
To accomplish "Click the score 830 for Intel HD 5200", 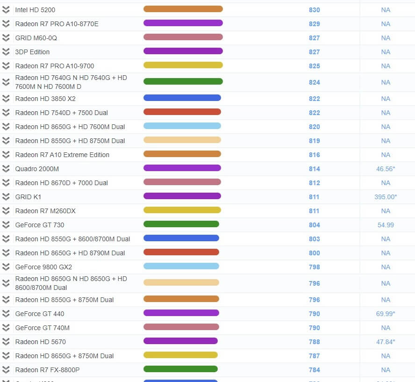I will coord(315,10).
